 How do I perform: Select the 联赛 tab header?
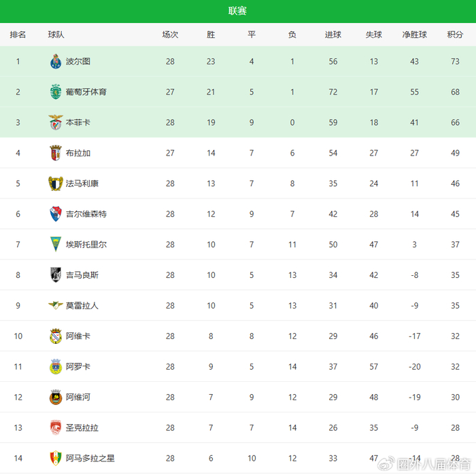(x=238, y=11)
